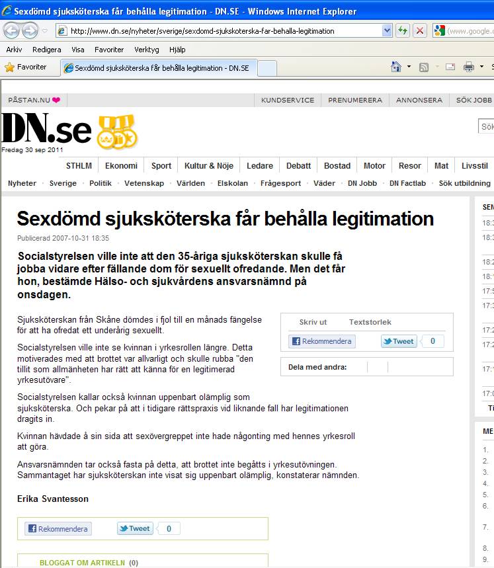
Task: Open the KUNDSERVICE link
Action: [x=288, y=100]
